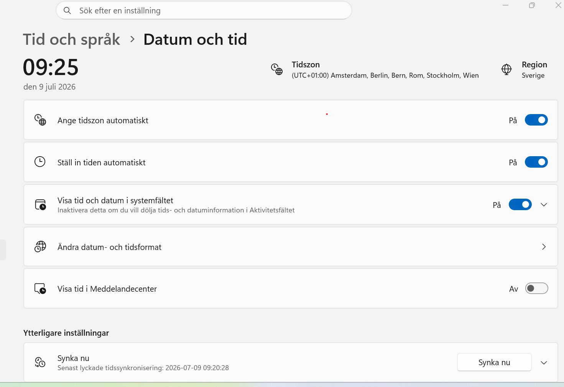Expand the 'Visa tid och datum i systemfältet' options chevron
The width and height of the screenshot is (564, 387).
pyautogui.click(x=544, y=204)
